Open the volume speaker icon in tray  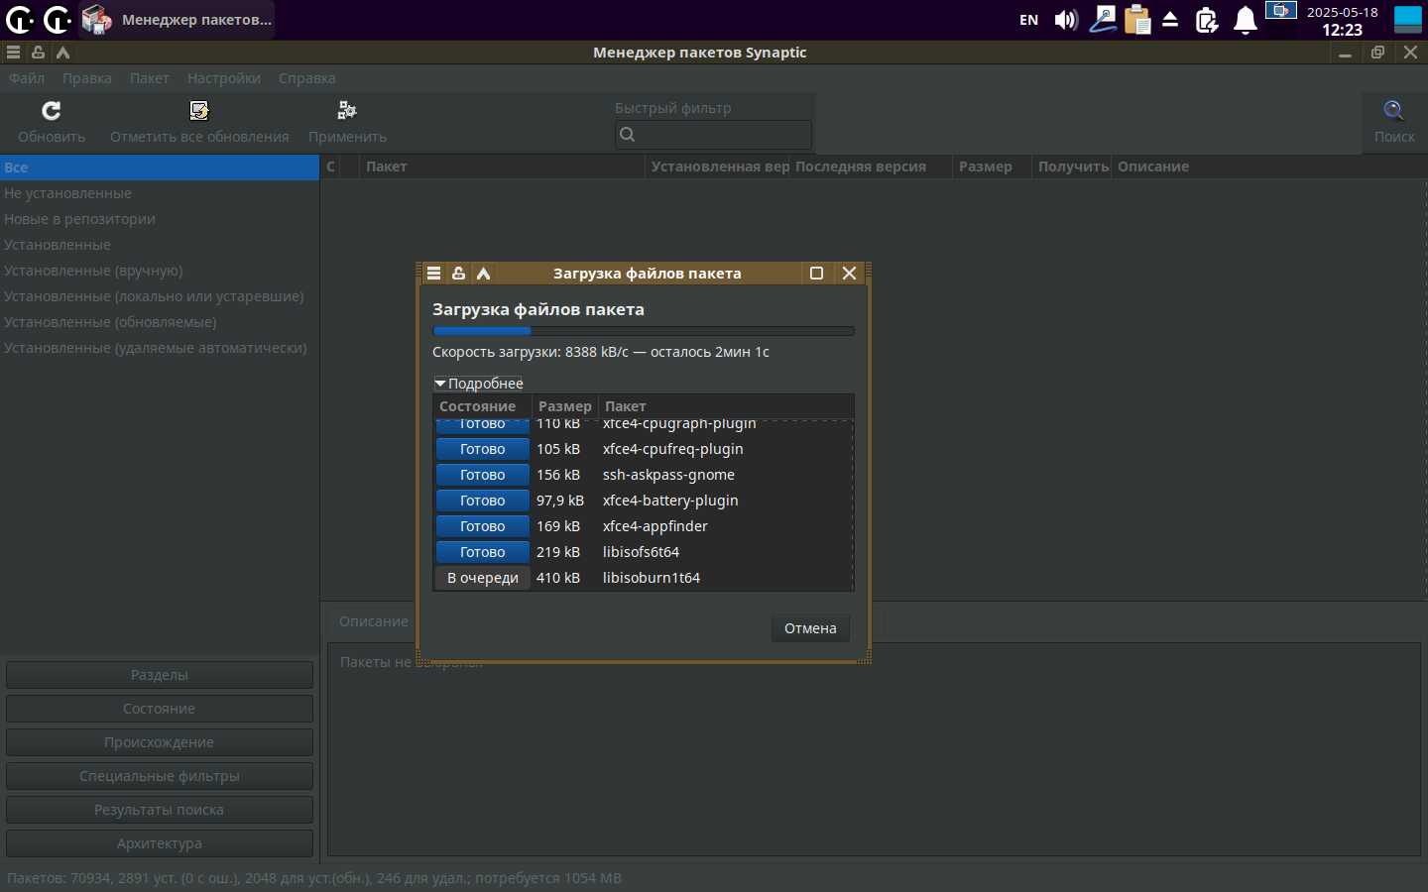point(1066,20)
